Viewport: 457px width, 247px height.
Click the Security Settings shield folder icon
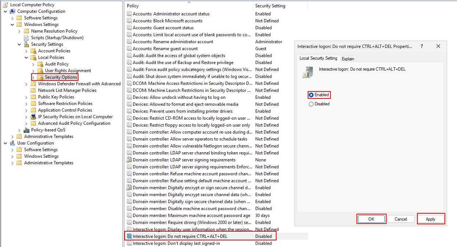click(26, 44)
